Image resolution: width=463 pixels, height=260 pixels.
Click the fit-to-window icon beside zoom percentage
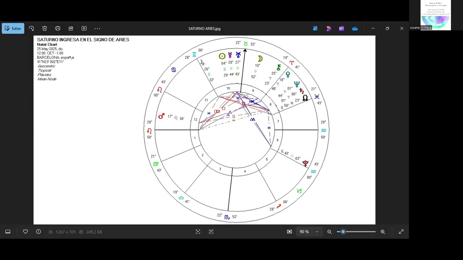(289, 232)
